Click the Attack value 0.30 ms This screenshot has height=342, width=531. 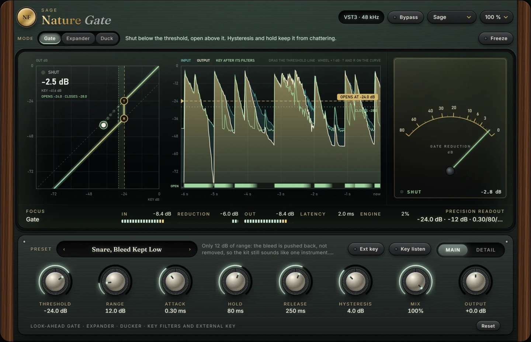point(176,311)
